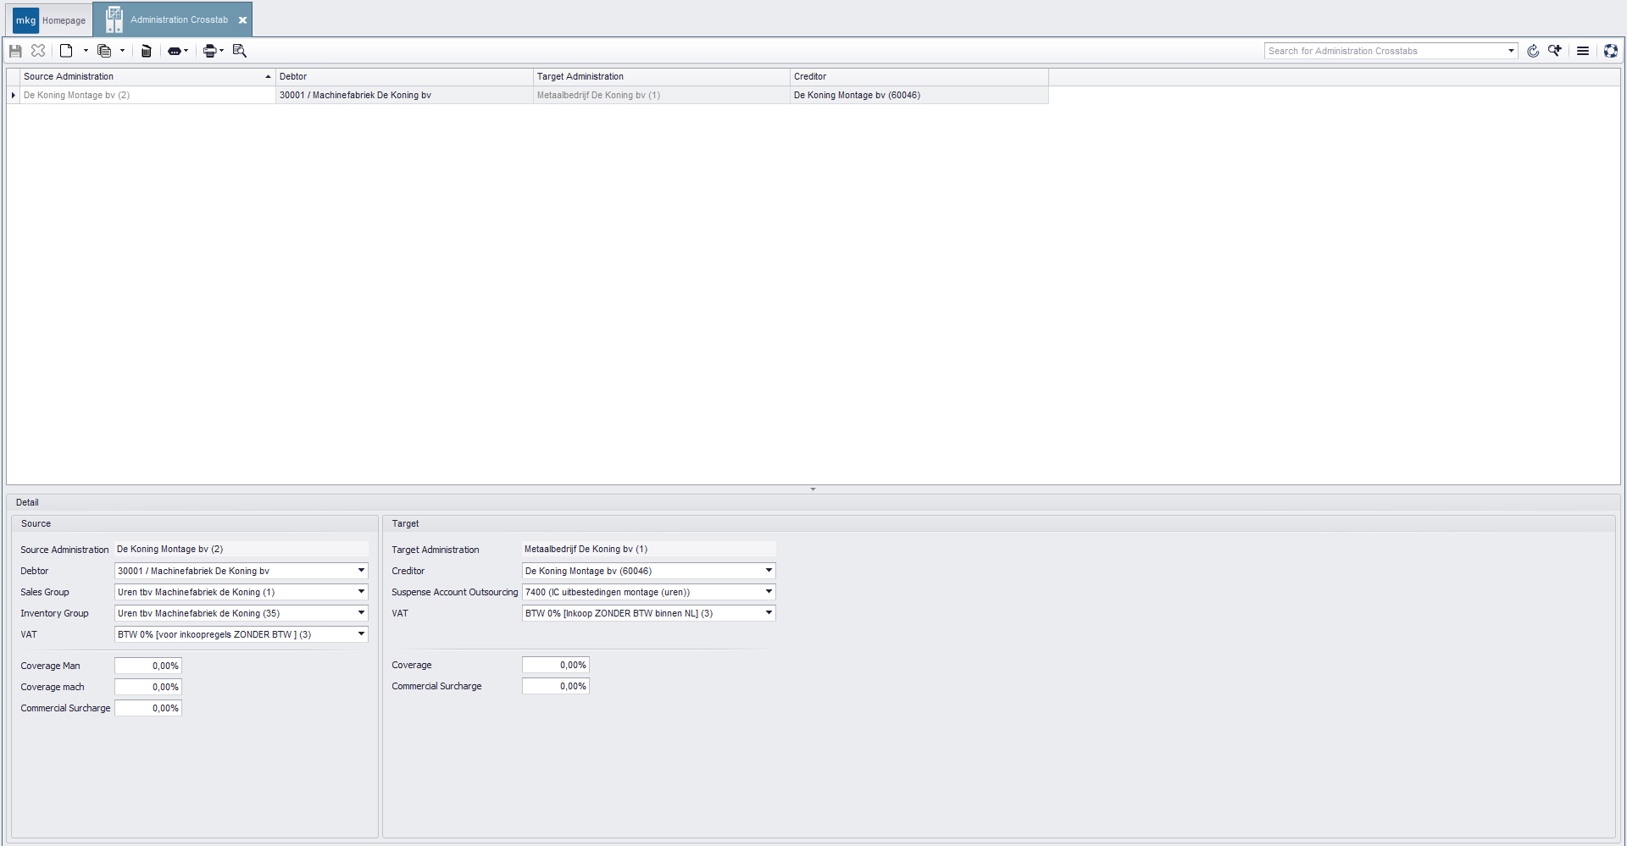Click the Cancel changes X icon
The image size is (1627, 846).
tap(38, 51)
